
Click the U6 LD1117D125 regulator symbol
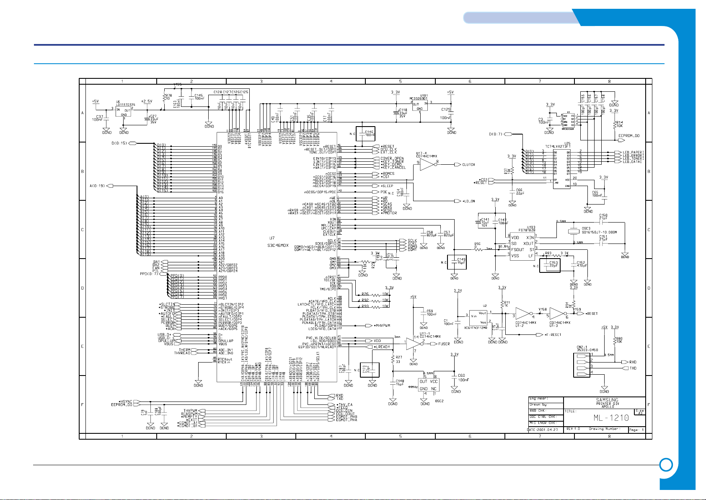124,112
